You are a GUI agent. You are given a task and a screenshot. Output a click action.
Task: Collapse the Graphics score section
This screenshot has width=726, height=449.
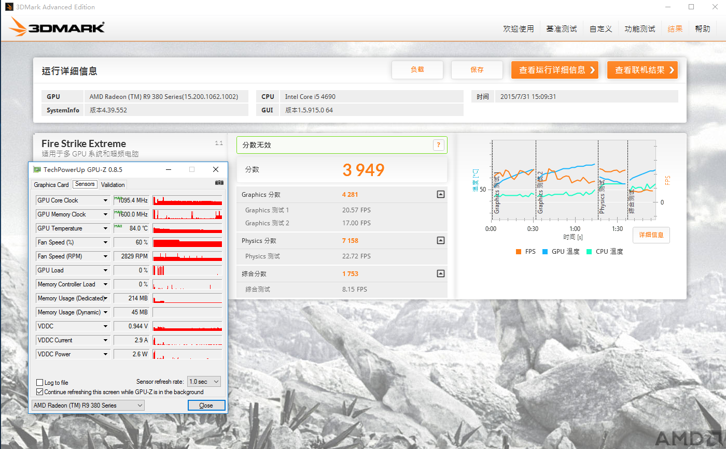point(440,195)
